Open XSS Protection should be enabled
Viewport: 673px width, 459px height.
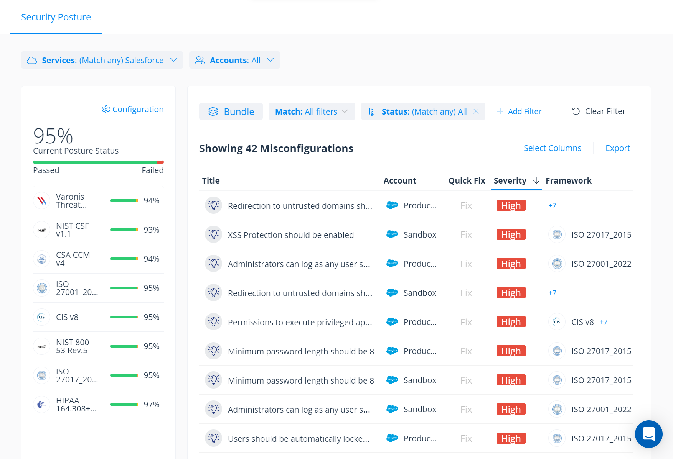point(291,235)
